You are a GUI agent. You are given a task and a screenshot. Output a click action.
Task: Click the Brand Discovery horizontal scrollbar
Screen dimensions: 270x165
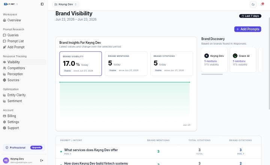point(212,74)
